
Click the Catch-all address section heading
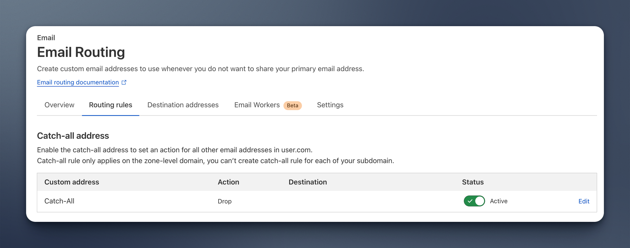coord(73,136)
